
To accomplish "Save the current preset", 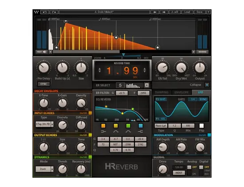I will 200,12.
